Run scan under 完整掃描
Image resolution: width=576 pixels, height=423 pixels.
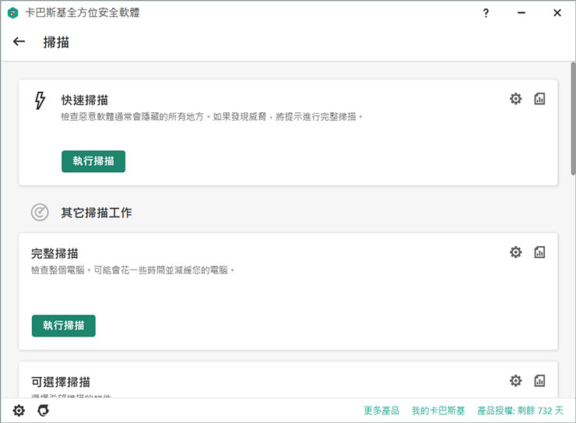pyautogui.click(x=64, y=326)
